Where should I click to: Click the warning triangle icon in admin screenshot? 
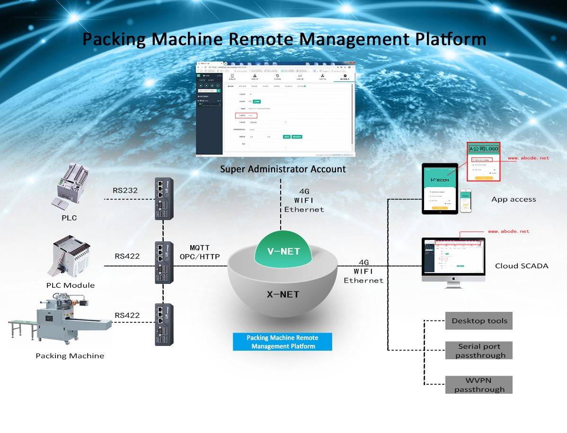tap(255, 76)
